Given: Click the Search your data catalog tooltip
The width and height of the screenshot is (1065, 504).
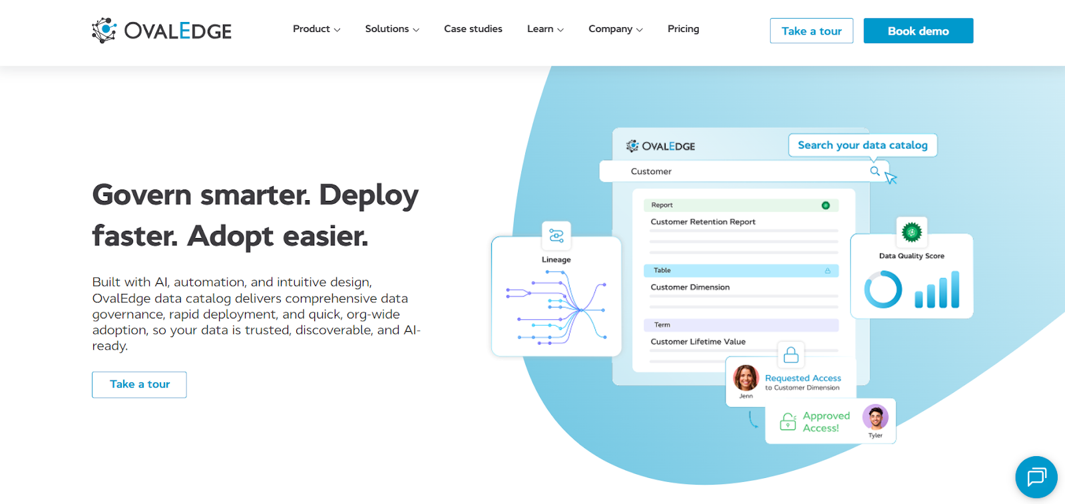Looking at the screenshot, I should click(863, 145).
